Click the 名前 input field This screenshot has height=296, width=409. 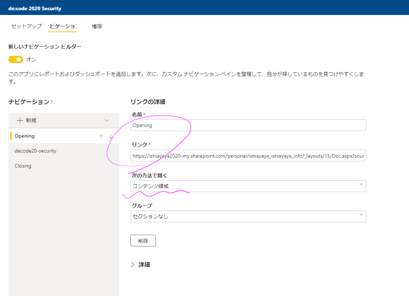248,125
